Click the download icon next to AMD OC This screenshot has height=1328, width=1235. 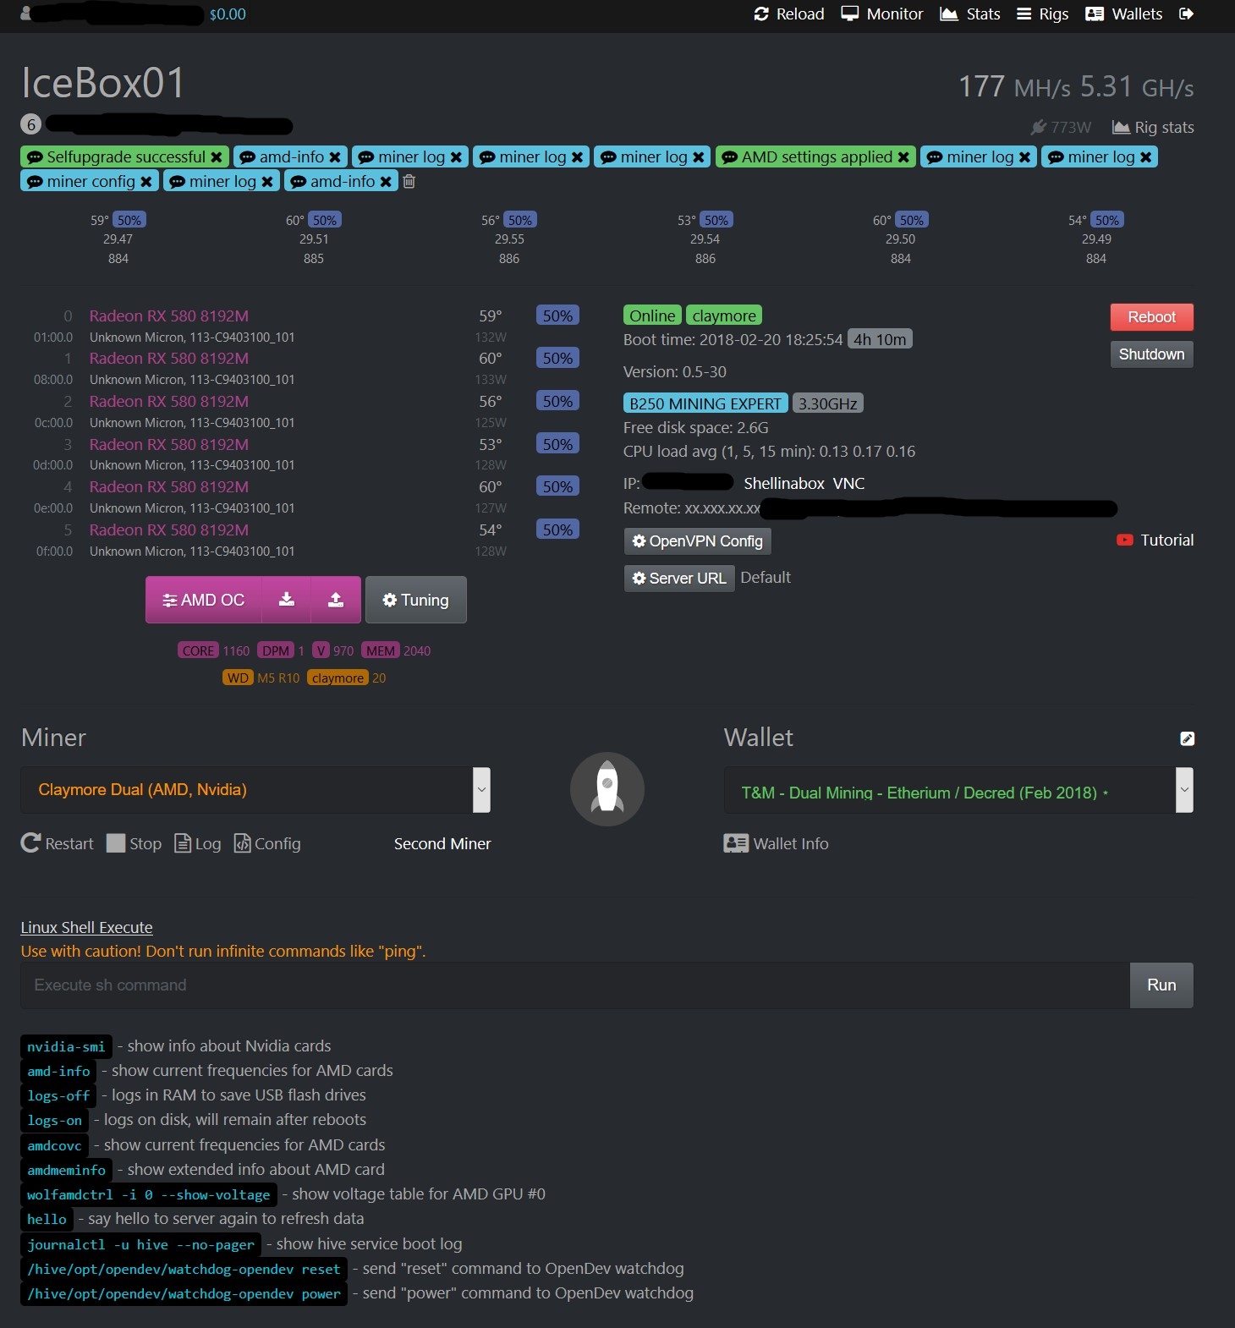tap(287, 600)
